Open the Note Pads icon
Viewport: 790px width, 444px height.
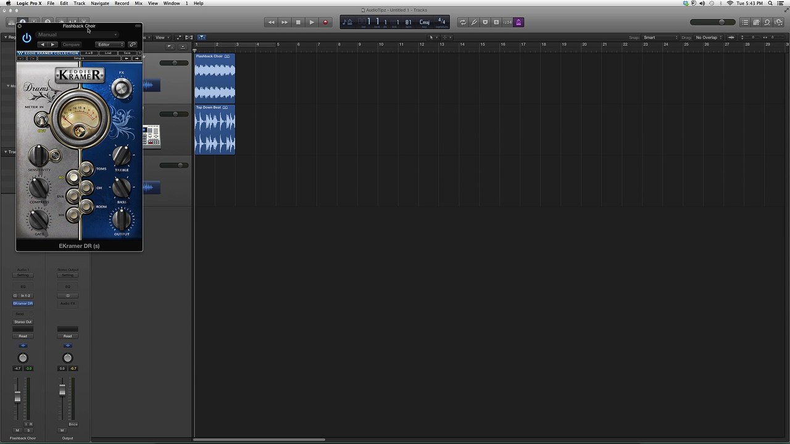[x=756, y=22]
